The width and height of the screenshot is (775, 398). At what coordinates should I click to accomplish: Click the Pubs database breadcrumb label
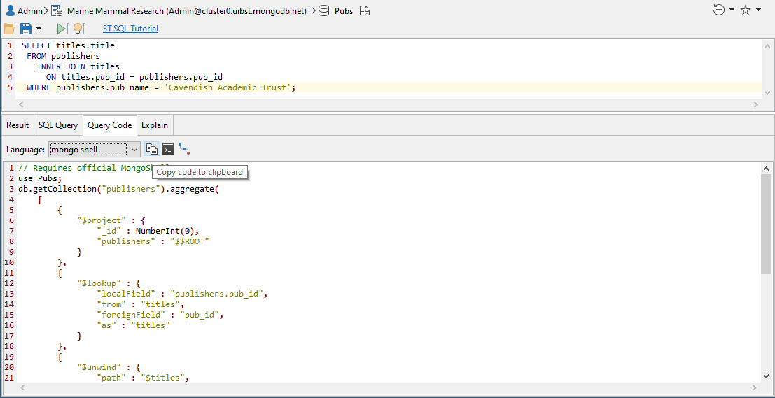[344, 10]
